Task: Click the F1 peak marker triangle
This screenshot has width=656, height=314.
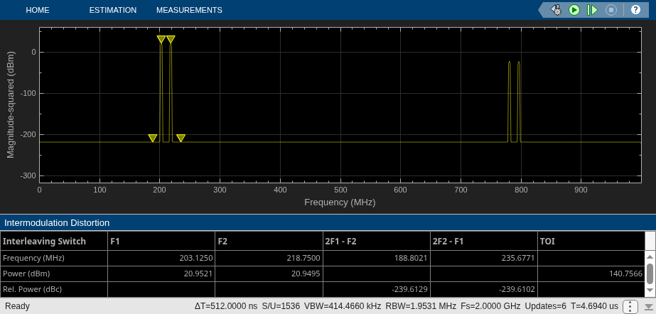Action: click(161, 39)
